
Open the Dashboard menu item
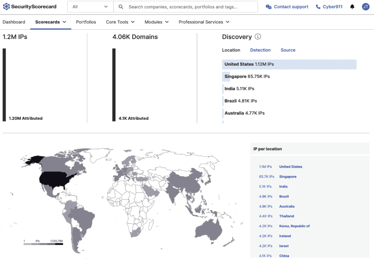14,22
